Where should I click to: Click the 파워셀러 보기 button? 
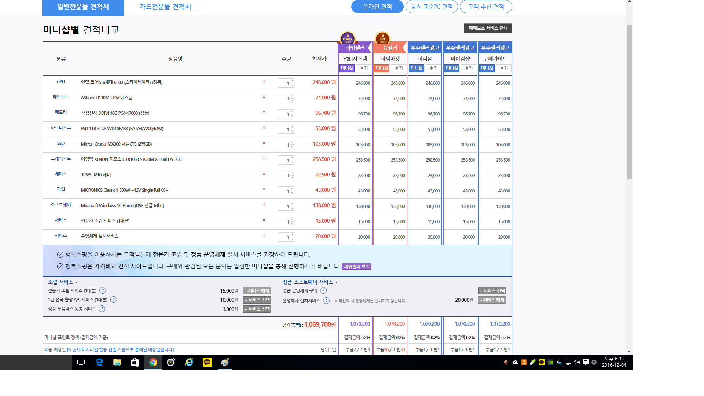point(356,267)
